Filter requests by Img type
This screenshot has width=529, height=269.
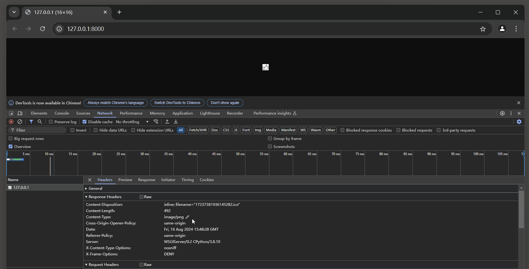coord(258,130)
